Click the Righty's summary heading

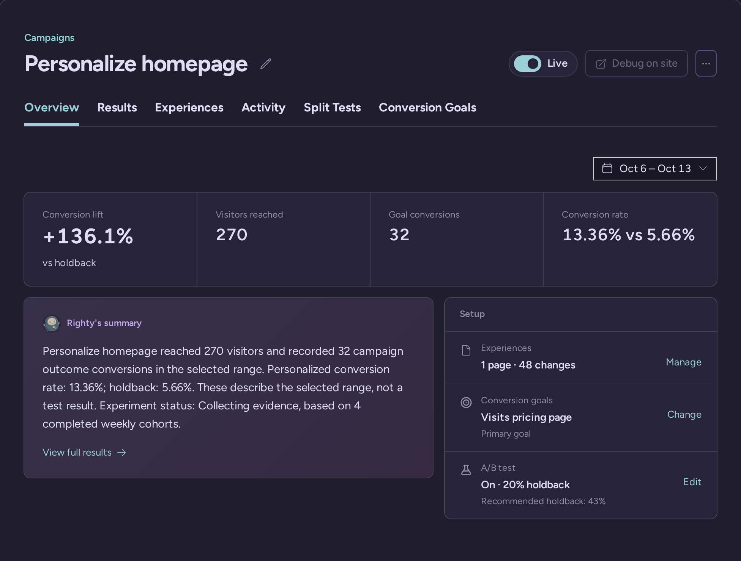click(104, 323)
